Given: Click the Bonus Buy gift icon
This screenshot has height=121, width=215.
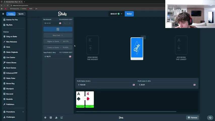Looking at the screenshot, I should [x=4, y=83].
